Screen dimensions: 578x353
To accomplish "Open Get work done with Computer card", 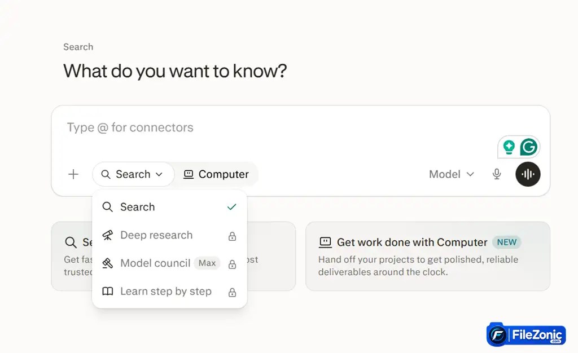I will pos(428,256).
